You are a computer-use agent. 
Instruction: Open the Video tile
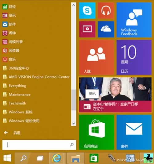pyautogui.click(x=87, y=29)
